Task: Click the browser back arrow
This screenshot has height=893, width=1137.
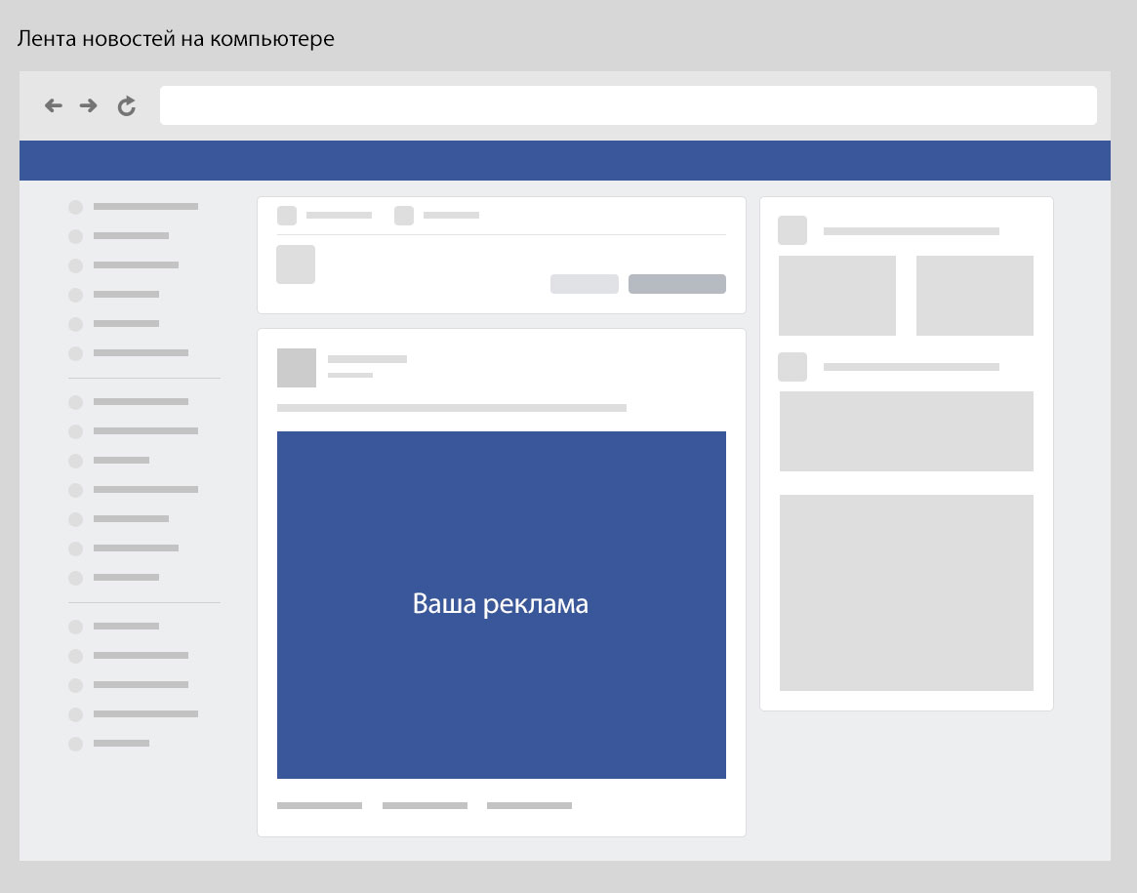Action: coord(54,106)
